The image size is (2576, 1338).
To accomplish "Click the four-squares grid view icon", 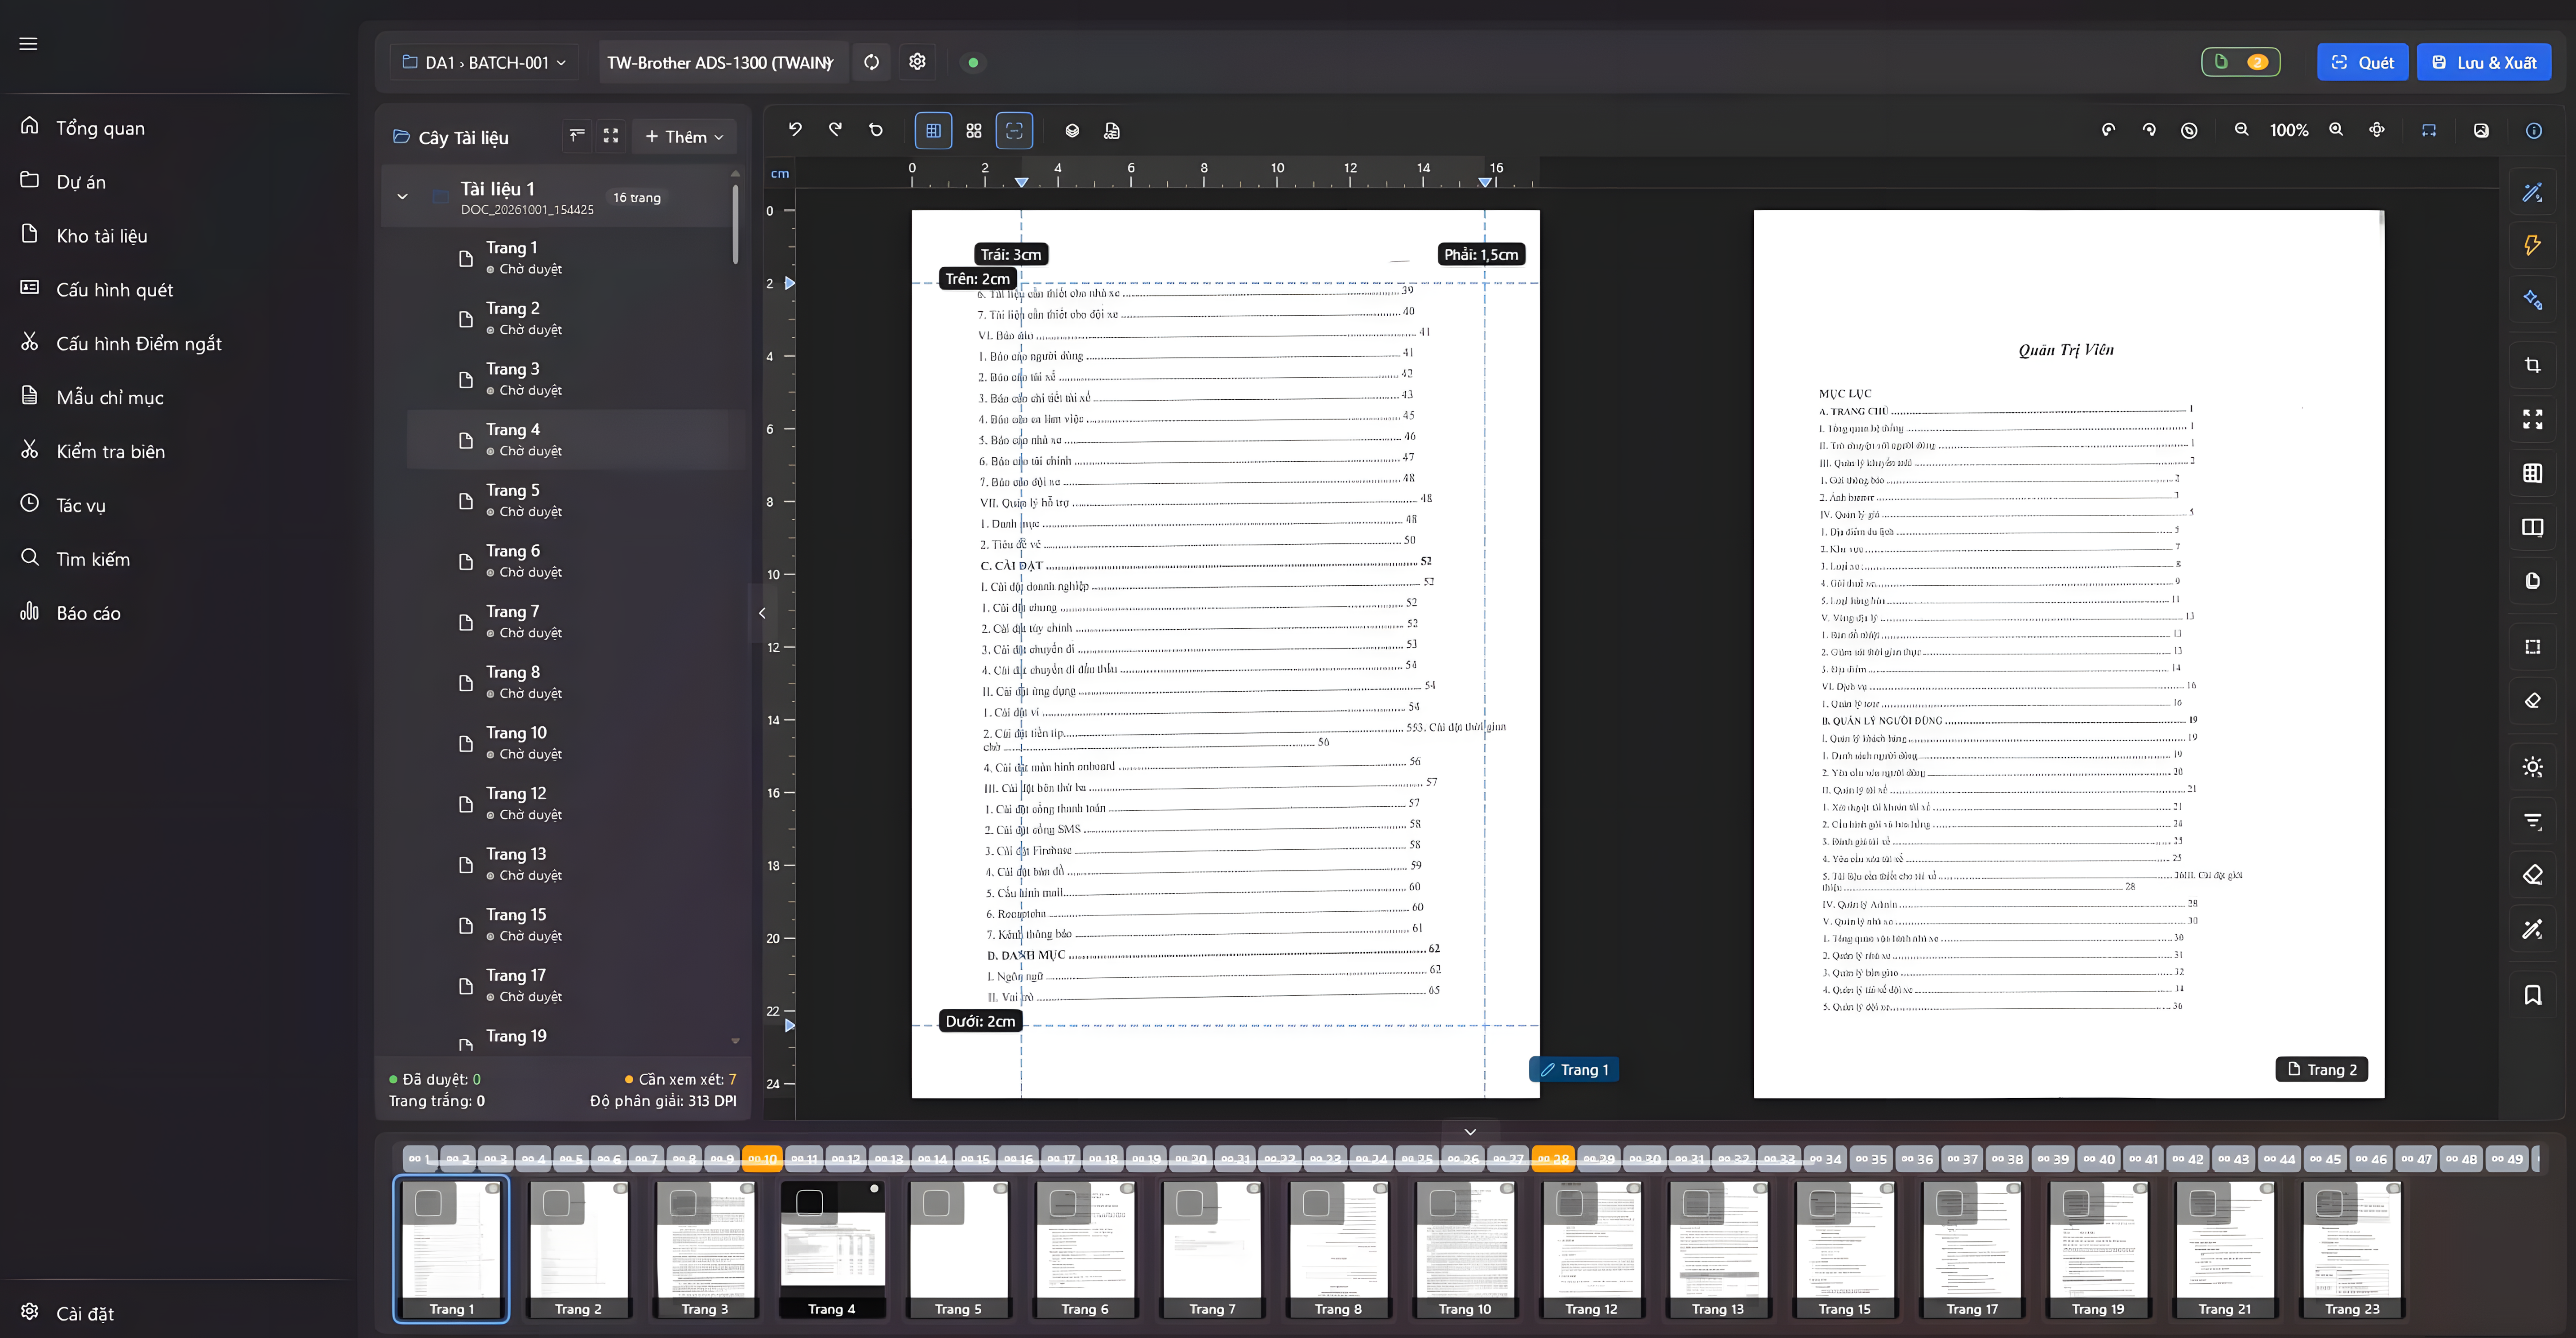I will click(x=974, y=131).
